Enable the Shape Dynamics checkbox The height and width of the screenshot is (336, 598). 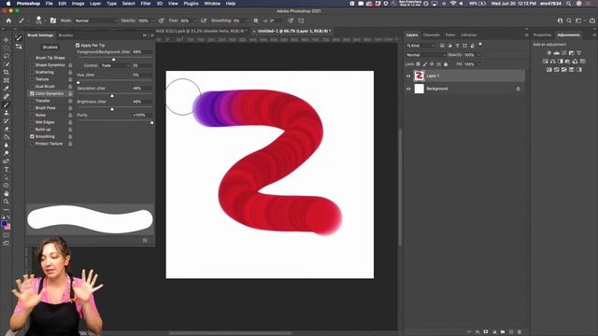[32, 64]
